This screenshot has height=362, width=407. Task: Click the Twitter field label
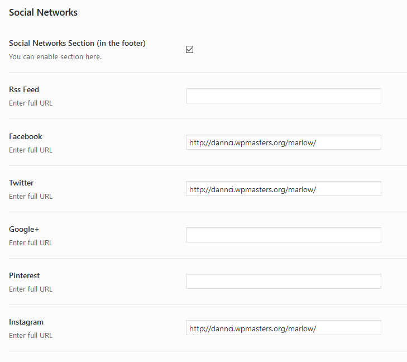(21, 183)
